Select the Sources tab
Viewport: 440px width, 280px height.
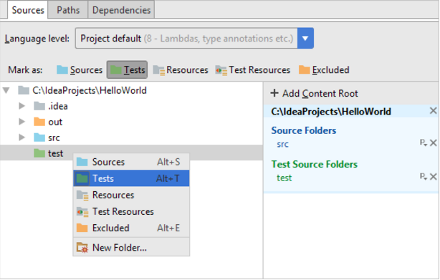click(x=28, y=10)
